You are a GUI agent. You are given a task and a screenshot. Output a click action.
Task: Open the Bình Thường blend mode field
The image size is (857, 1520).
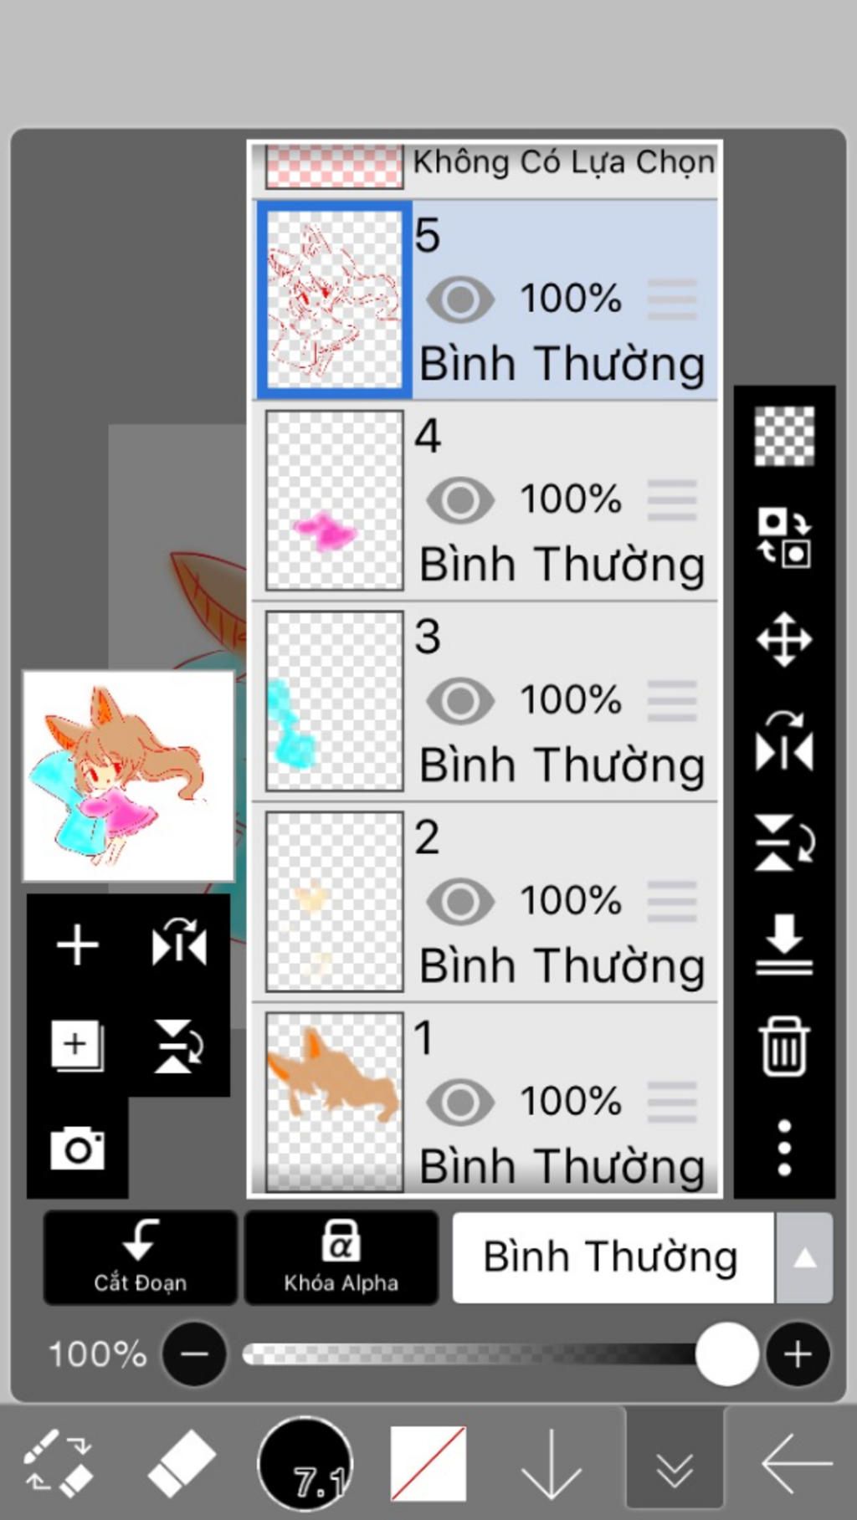(x=613, y=1257)
